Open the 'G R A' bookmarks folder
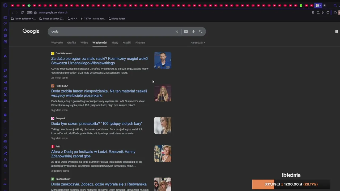This screenshot has width=340, height=191. [73, 19]
